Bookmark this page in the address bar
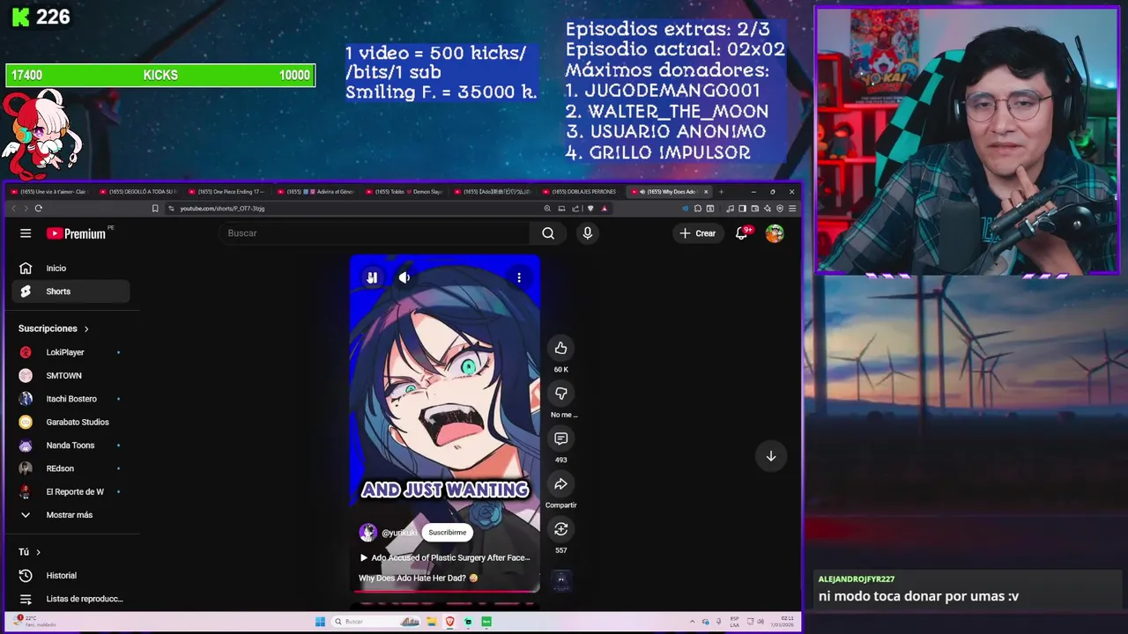1128x634 pixels. [155, 209]
